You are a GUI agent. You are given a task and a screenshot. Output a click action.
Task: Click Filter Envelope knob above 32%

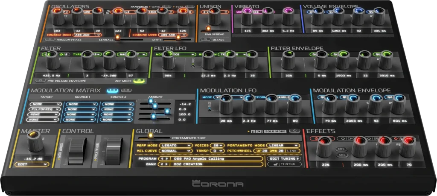[288, 60]
